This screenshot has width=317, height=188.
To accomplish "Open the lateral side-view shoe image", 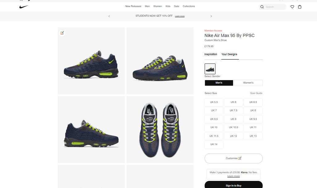I will 91,61.
